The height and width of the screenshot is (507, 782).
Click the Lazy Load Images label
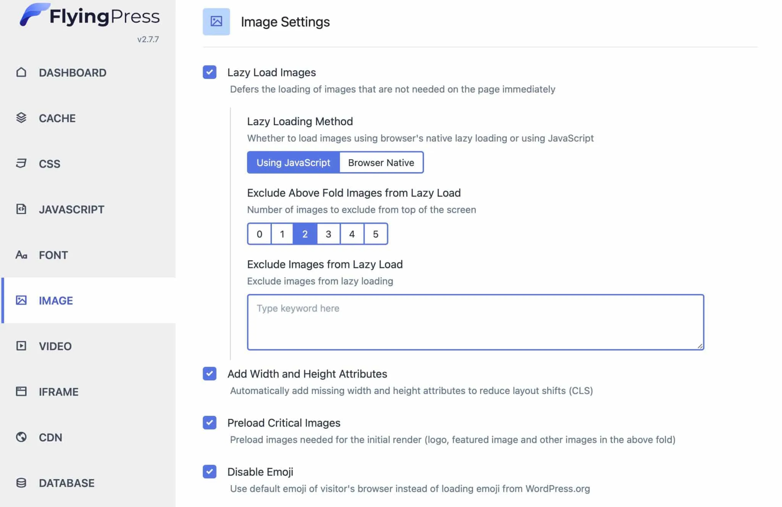tap(271, 73)
